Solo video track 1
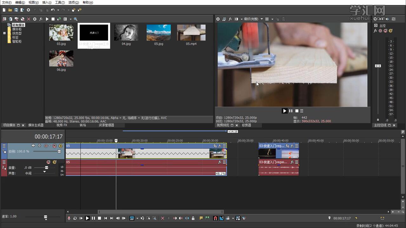The image size is (406, 228). click(60, 146)
